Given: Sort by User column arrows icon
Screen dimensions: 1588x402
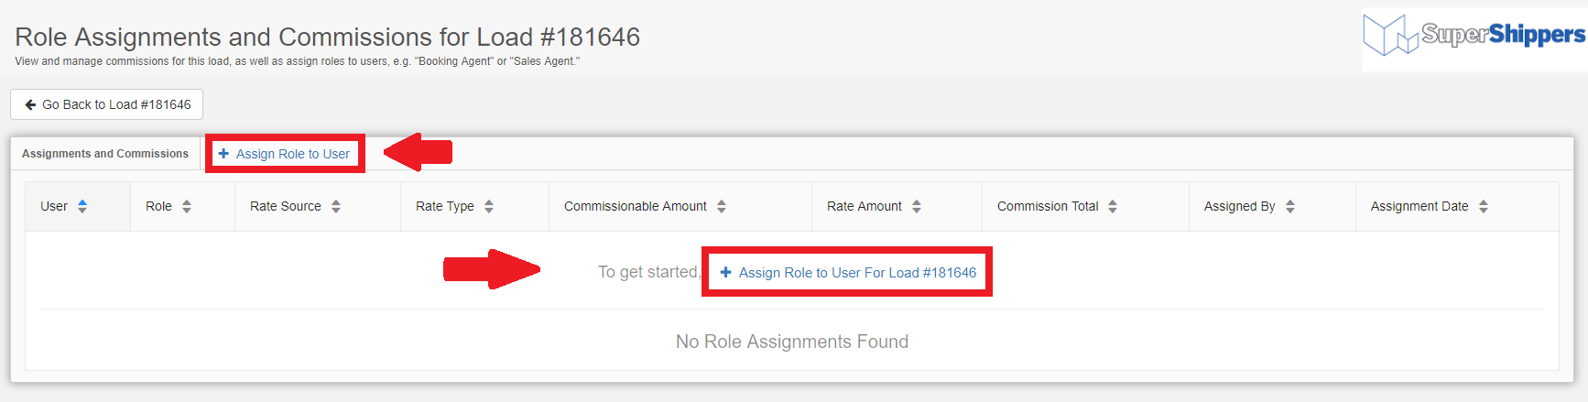Looking at the screenshot, I should [x=82, y=206].
